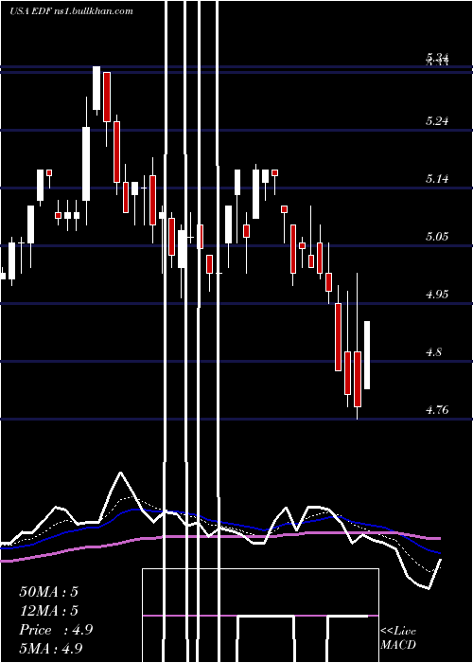
Task: Click the '5MA : 4.9' indicator text
Action: [51, 649]
